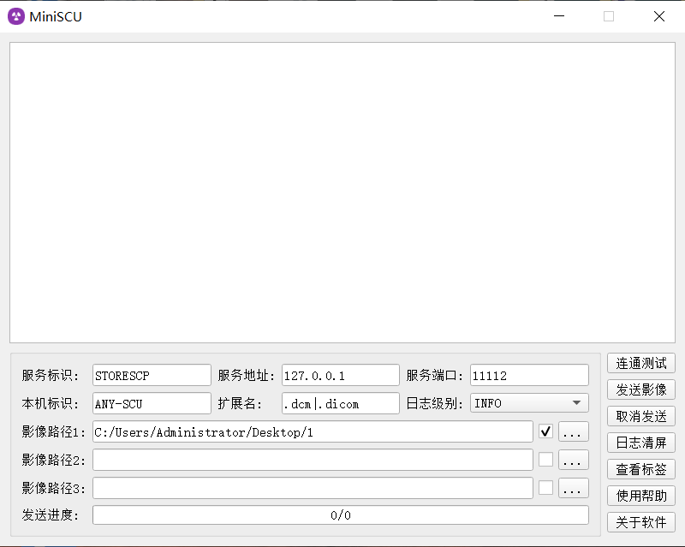Click the 服务端口: label
Screen dimensions: 685x547
pos(435,376)
